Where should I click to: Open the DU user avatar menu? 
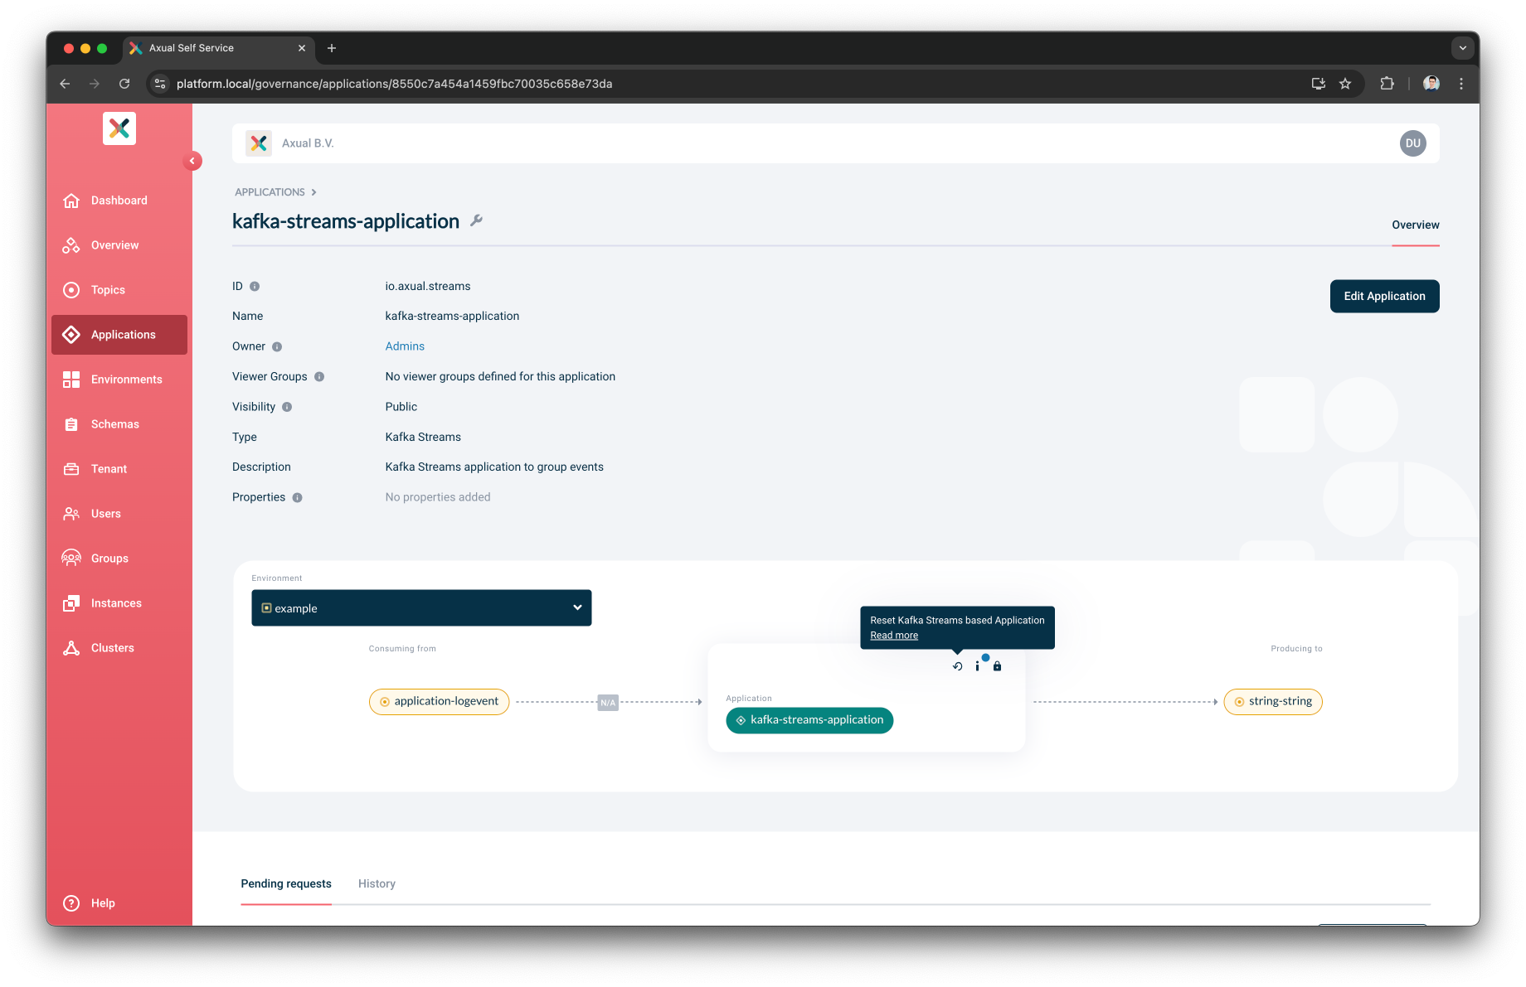coord(1413,143)
